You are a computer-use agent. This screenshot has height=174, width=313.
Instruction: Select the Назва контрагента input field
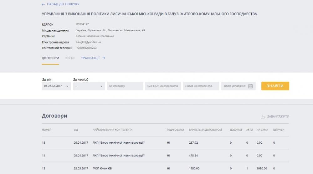(x=201, y=86)
